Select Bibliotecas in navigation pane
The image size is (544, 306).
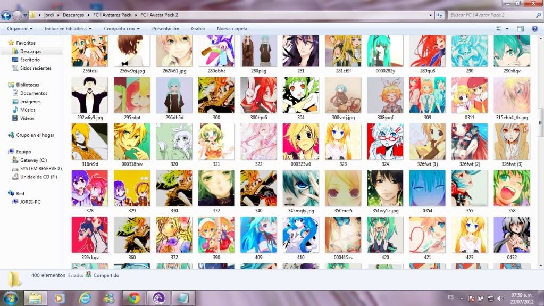point(28,85)
